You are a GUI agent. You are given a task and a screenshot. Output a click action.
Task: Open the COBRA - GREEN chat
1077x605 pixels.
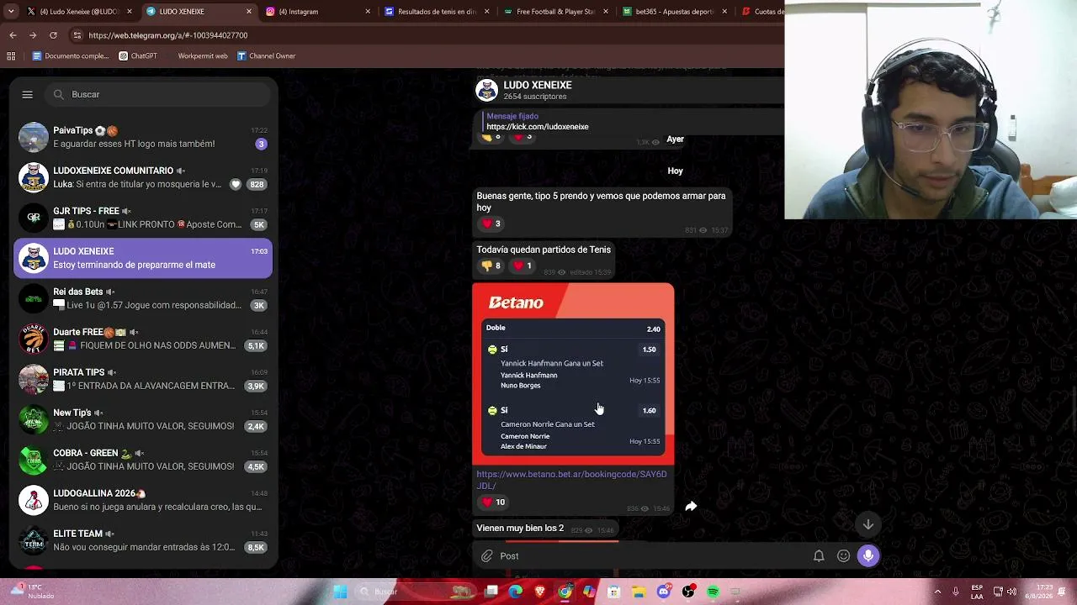click(143, 460)
